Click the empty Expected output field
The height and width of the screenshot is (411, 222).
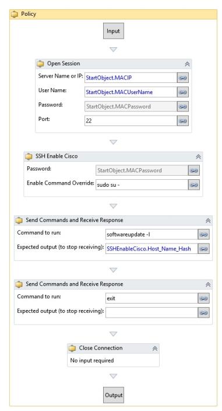pos(151,312)
